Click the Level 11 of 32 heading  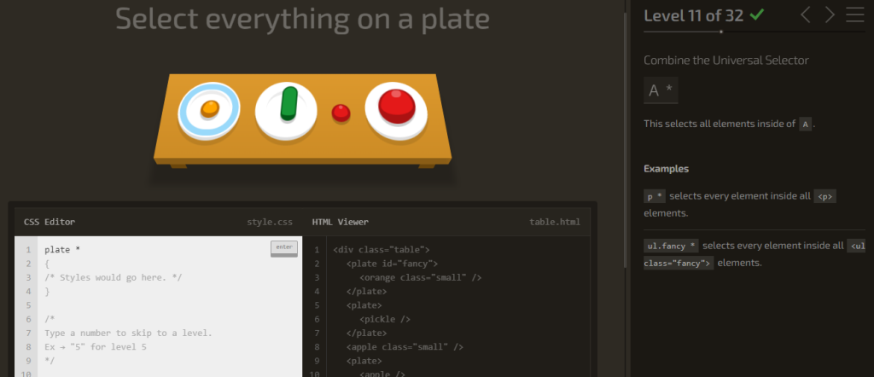[693, 15]
